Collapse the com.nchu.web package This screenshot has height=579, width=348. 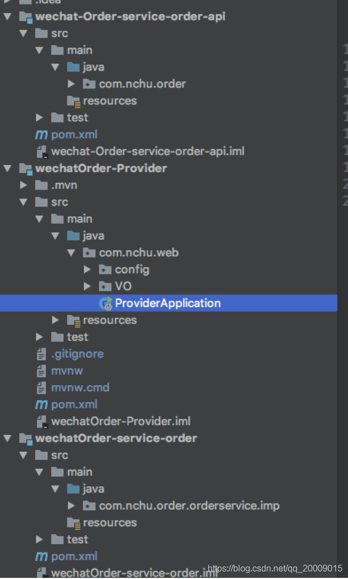[x=71, y=253]
